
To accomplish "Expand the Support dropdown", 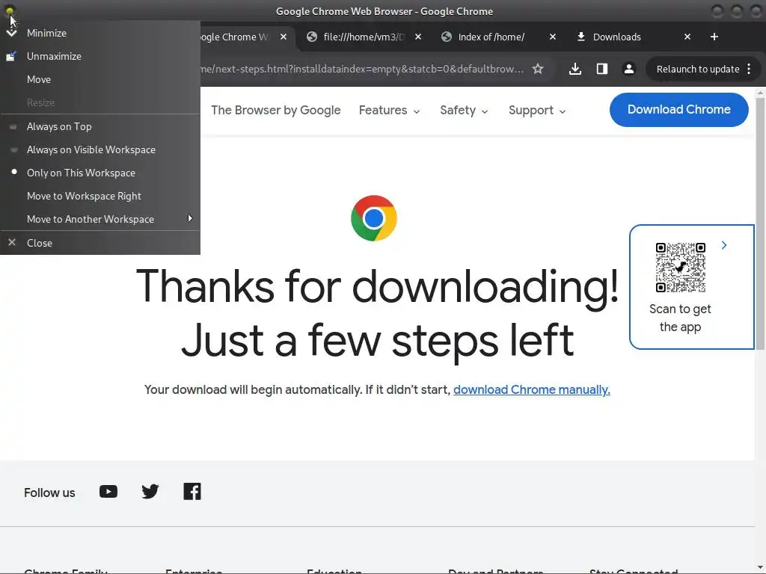I will (537, 111).
